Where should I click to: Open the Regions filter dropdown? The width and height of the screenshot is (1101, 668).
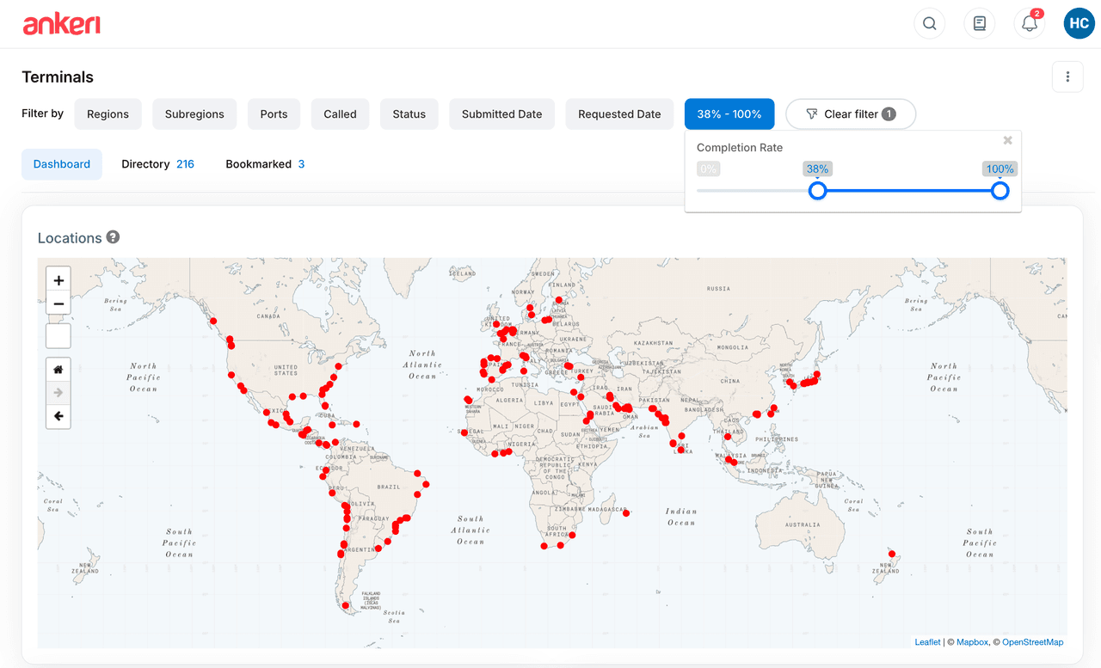[x=108, y=114]
